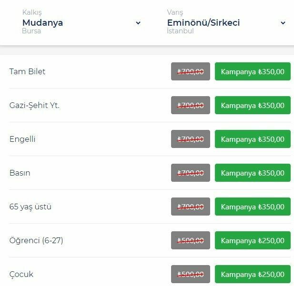Select Kampanya ₺350,00 for Basın

click(x=253, y=173)
